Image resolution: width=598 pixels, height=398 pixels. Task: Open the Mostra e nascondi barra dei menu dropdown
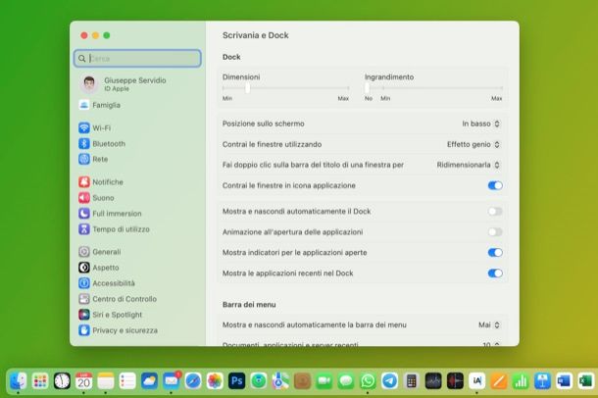(489, 324)
